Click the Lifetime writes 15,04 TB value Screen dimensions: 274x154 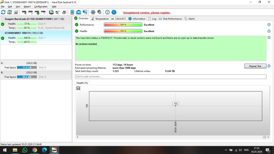pos(170,71)
